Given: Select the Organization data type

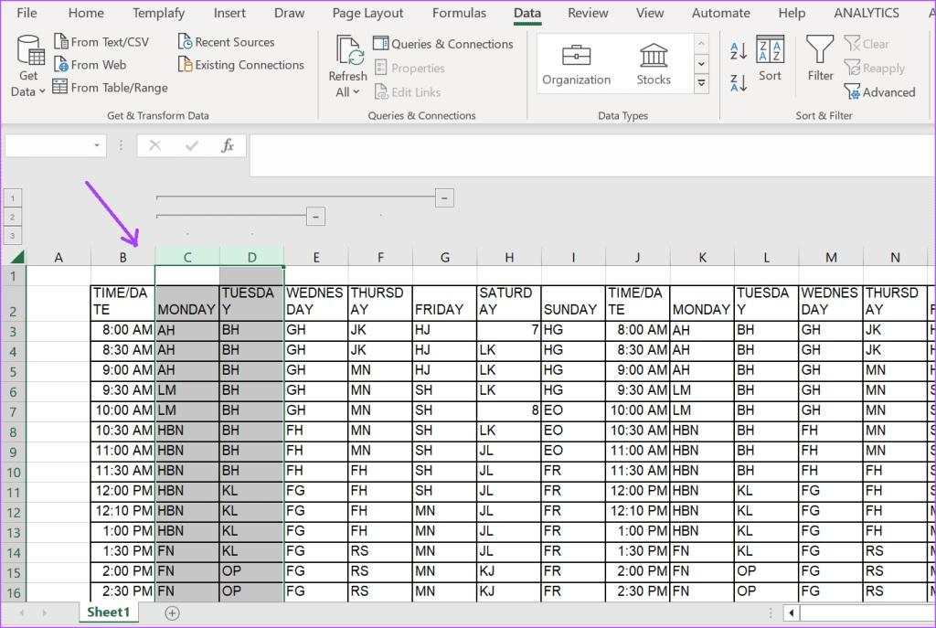Looking at the screenshot, I should click(x=576, y=65).
